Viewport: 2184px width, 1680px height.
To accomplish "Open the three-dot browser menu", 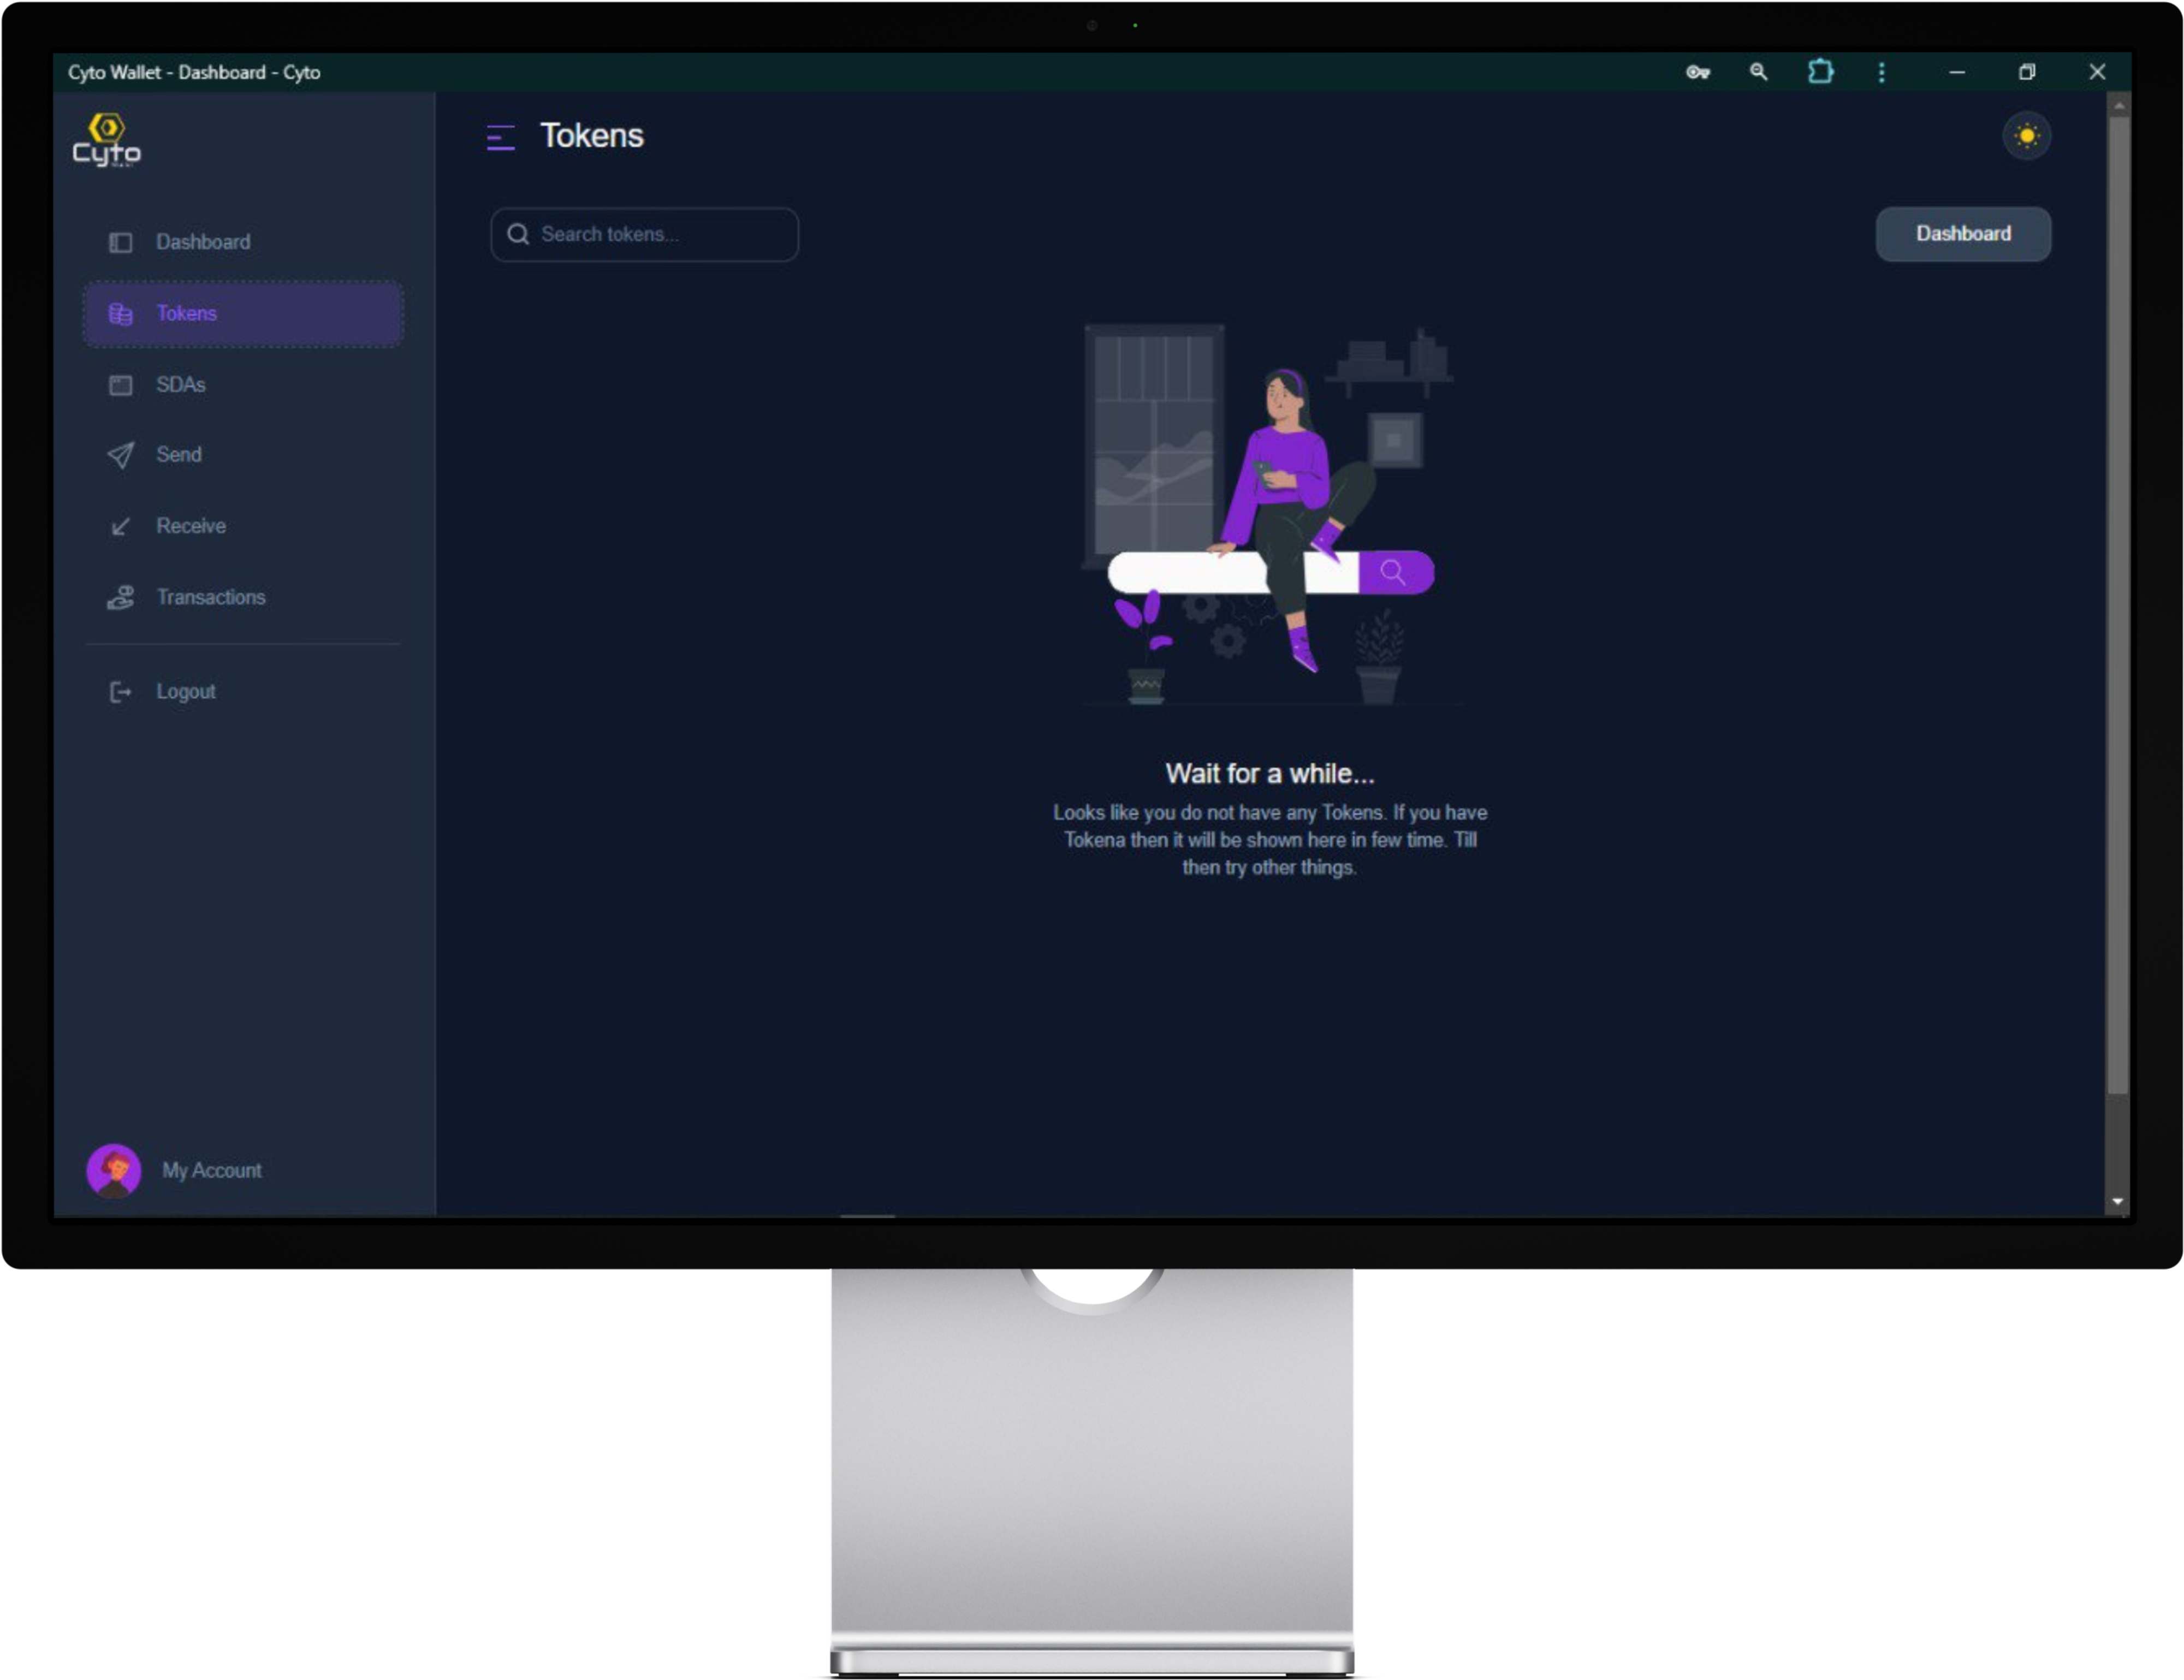I will (x=1881, y=72).
